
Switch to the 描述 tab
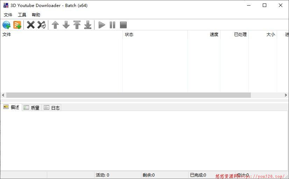point(12,107)
